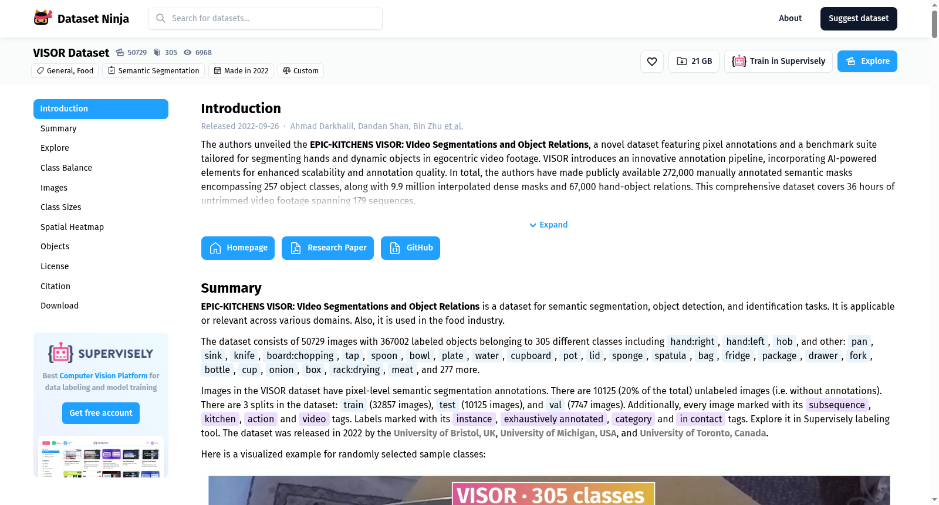
Task: Click Get free account button
Action: pyautogui.click(x=101, y=413)
